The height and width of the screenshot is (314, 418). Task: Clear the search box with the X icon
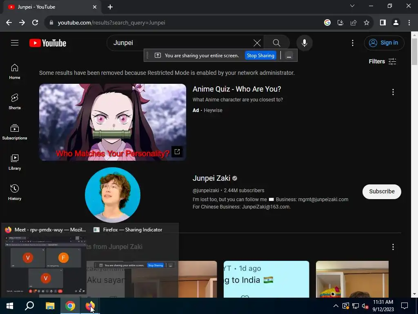(x=257, y=43)
